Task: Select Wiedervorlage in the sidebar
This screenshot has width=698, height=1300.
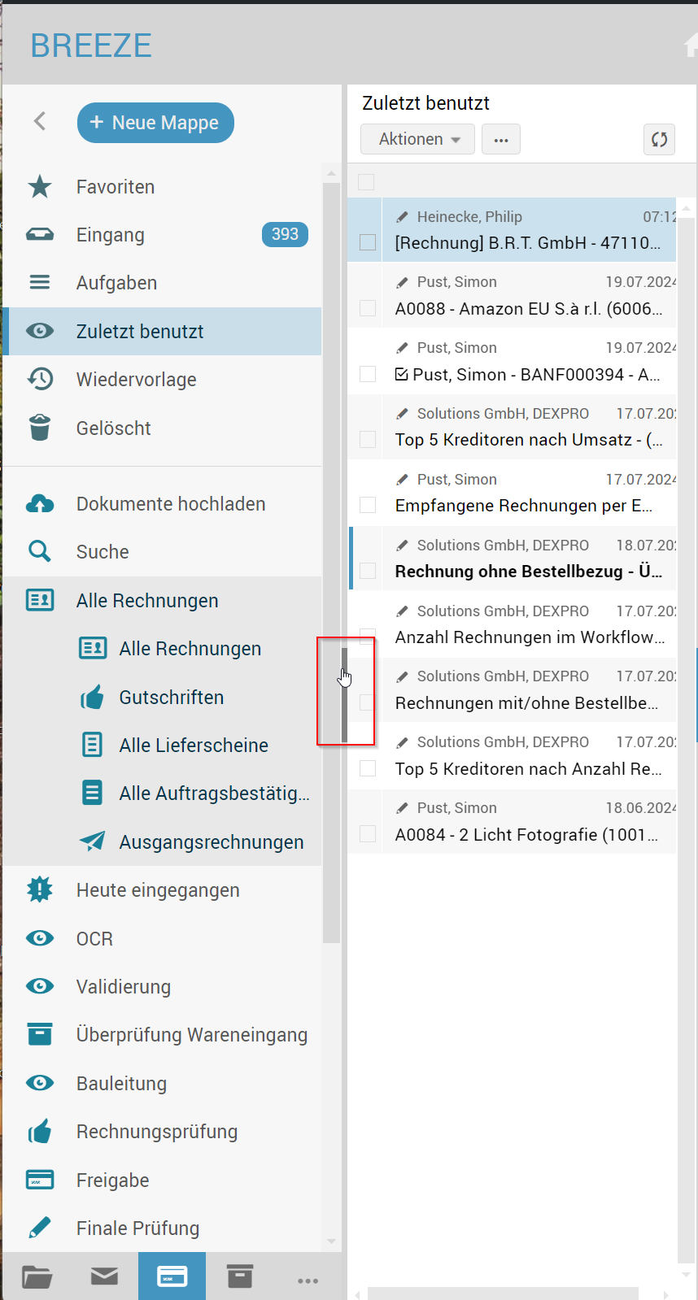Action: [136, 380]
